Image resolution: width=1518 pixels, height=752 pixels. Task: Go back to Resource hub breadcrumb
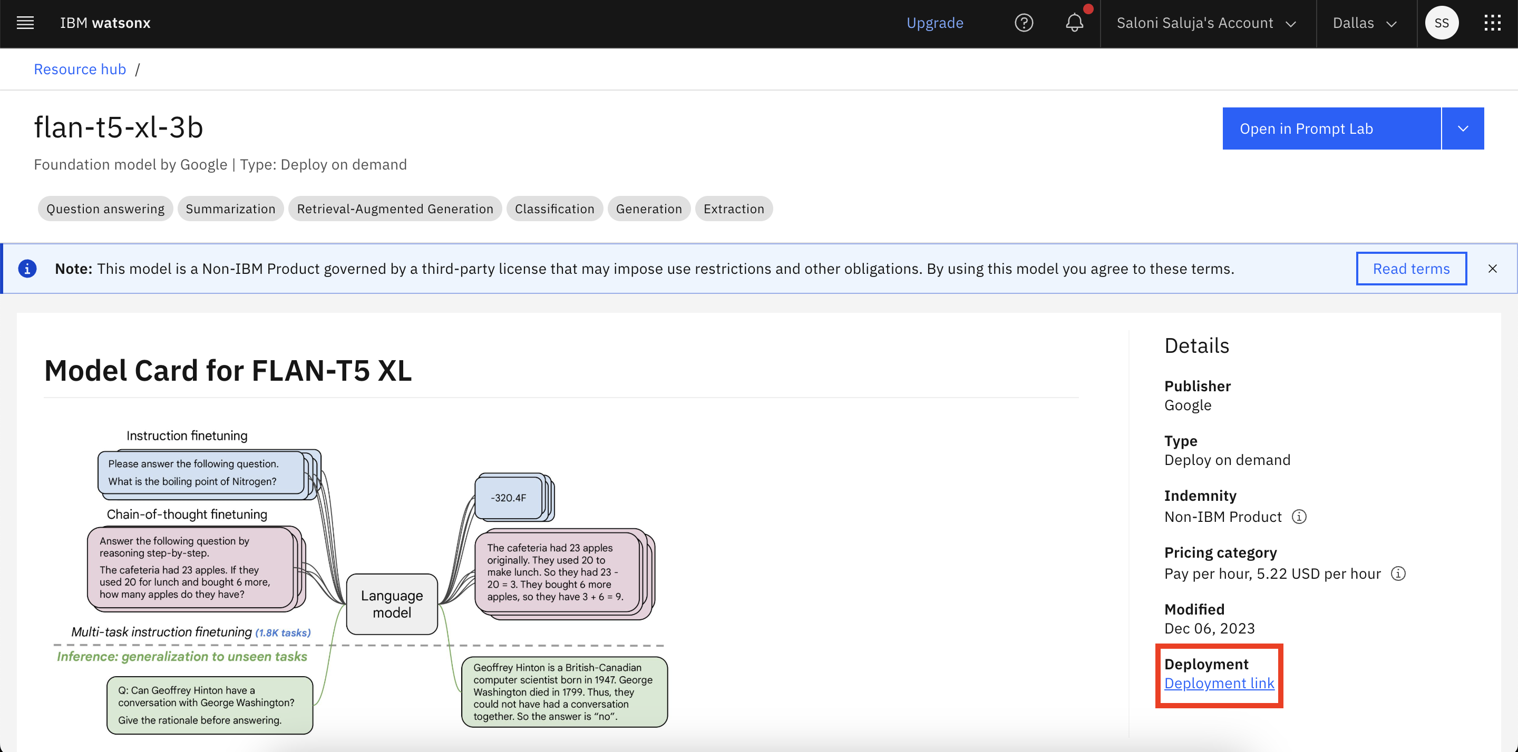[80, 70]
